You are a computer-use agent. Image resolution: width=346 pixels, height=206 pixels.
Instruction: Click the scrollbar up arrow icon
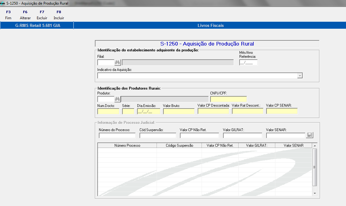click(x=314, y=145)
